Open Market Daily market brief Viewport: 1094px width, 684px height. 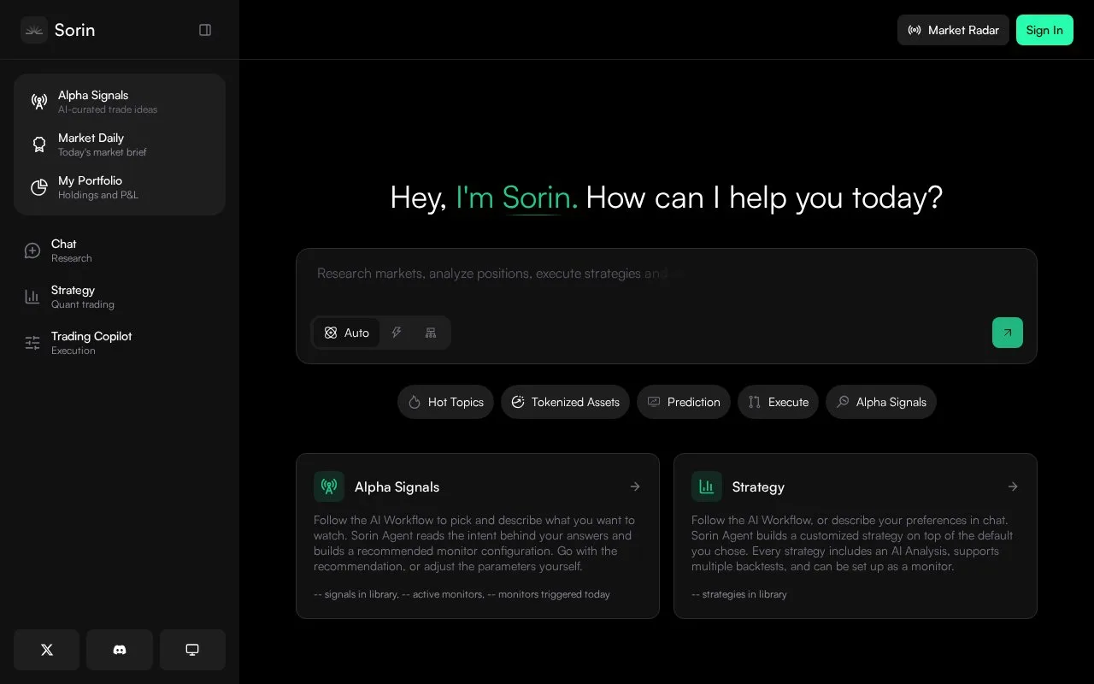click(x=120, y=144)
